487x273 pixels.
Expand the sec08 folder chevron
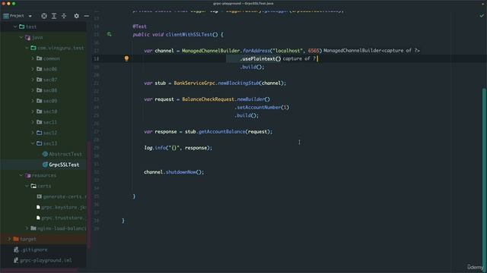coord(33,90)
